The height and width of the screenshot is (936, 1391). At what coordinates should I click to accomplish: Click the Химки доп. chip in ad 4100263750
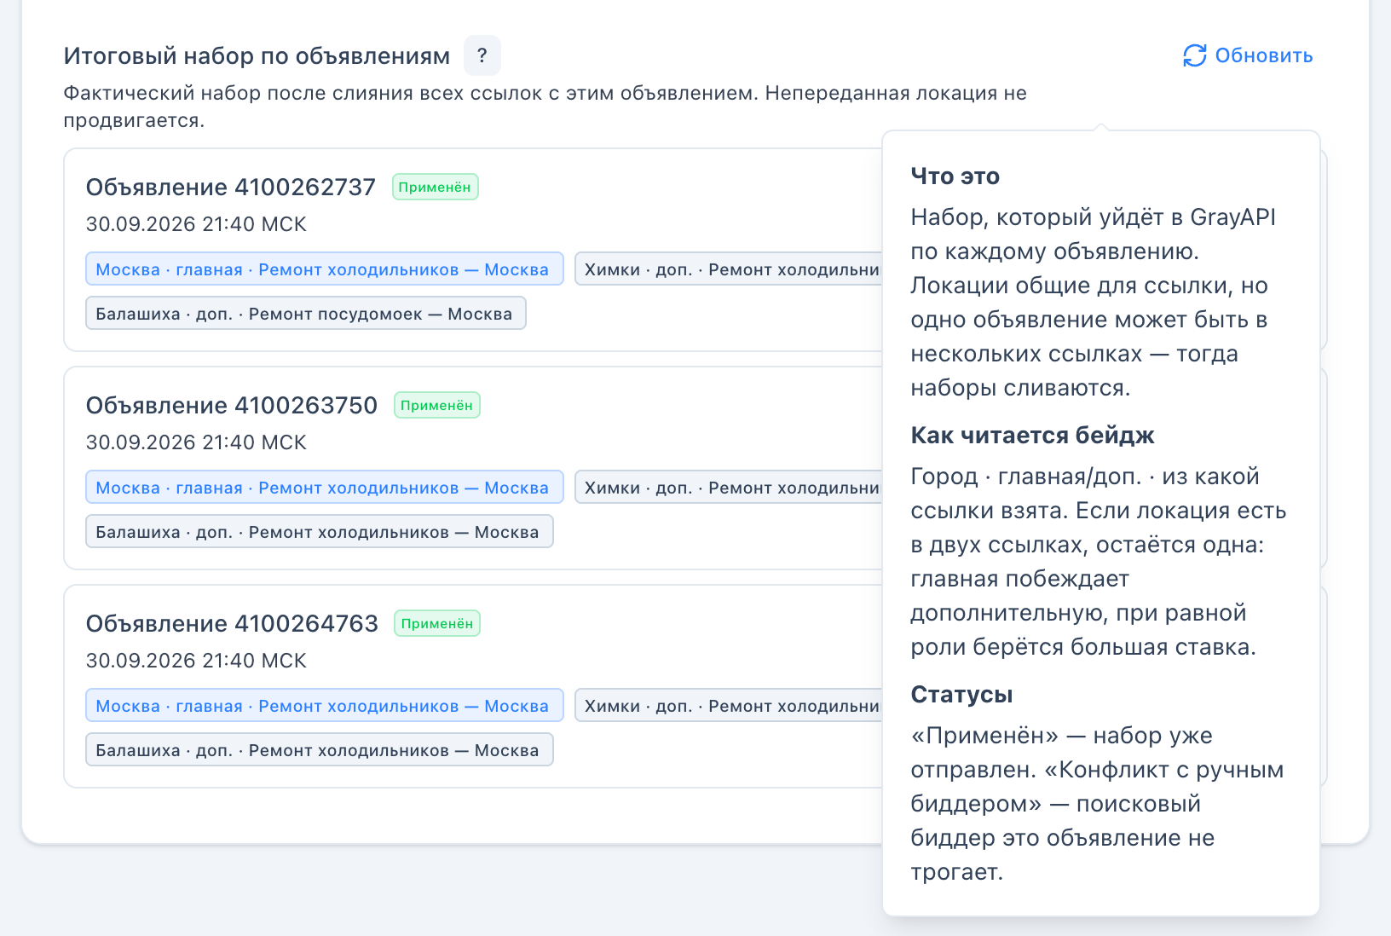[x=729, y=487]
